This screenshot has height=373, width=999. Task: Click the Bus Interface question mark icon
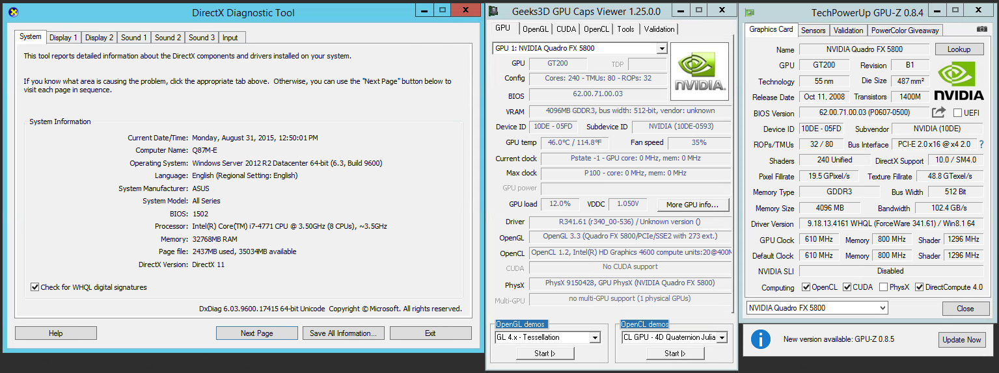pyautogui.click(x=981, y=144)
